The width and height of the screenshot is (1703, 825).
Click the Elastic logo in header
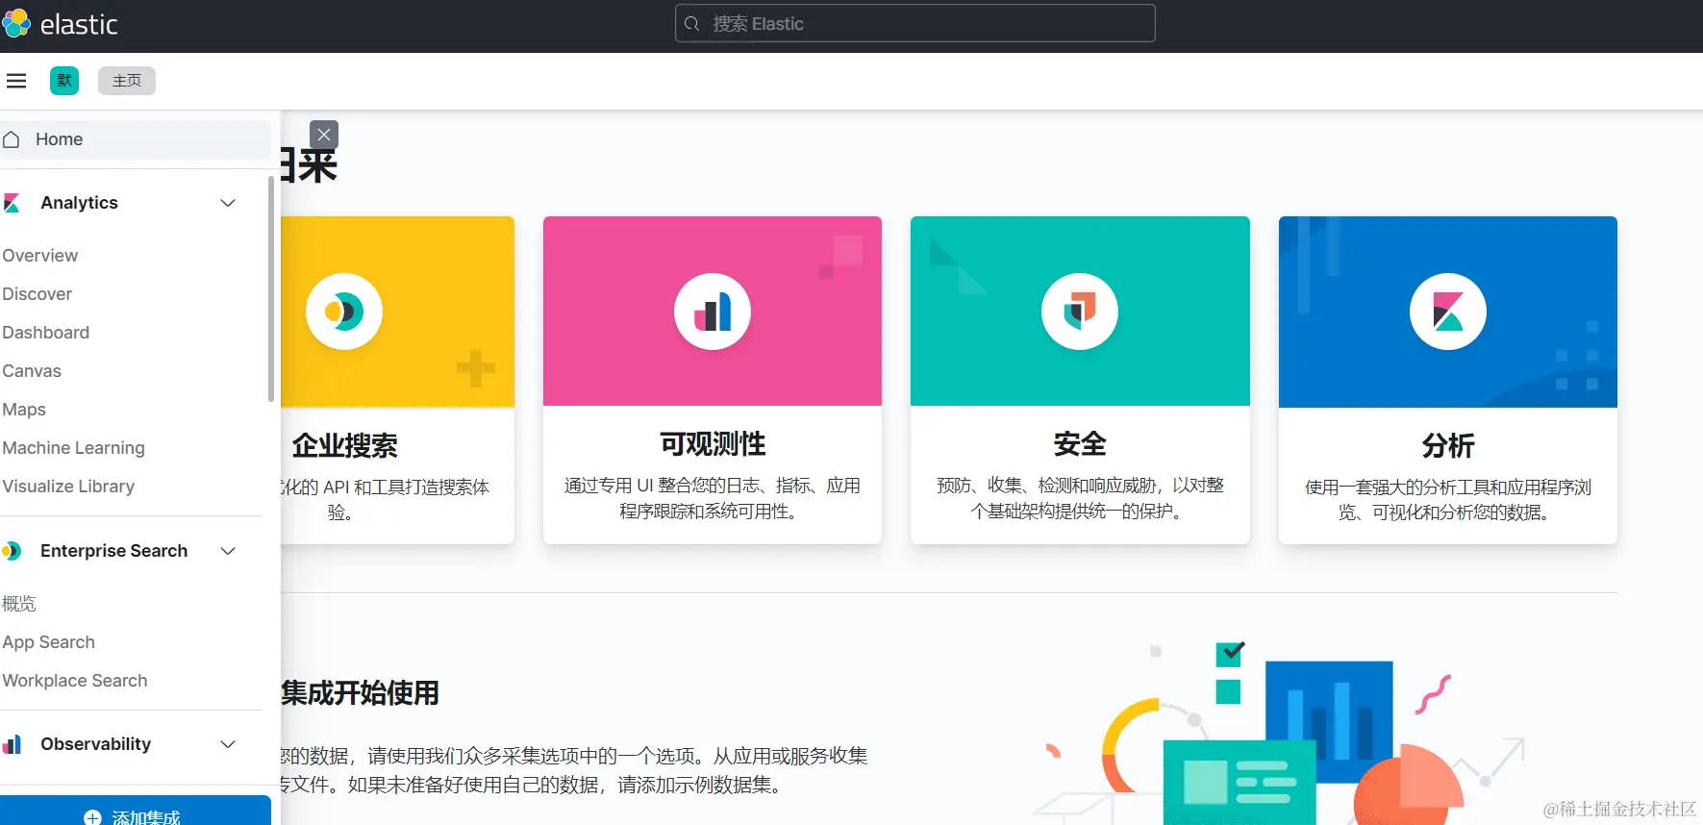(60, 24)
